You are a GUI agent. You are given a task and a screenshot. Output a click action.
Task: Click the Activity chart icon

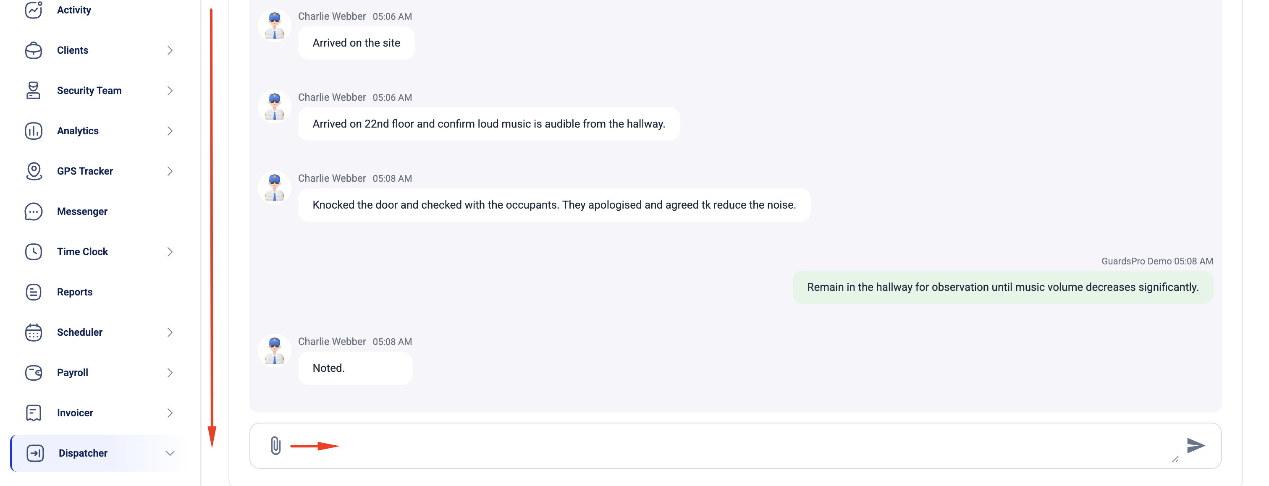tap(34, 10)
